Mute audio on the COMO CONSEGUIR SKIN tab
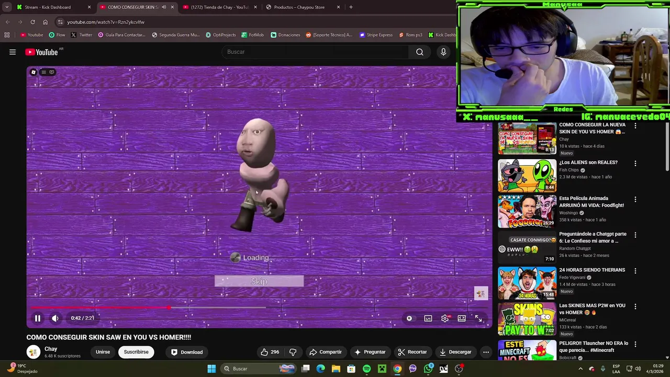The height and width of the screenshot is (377, 670). click(164, 7)
